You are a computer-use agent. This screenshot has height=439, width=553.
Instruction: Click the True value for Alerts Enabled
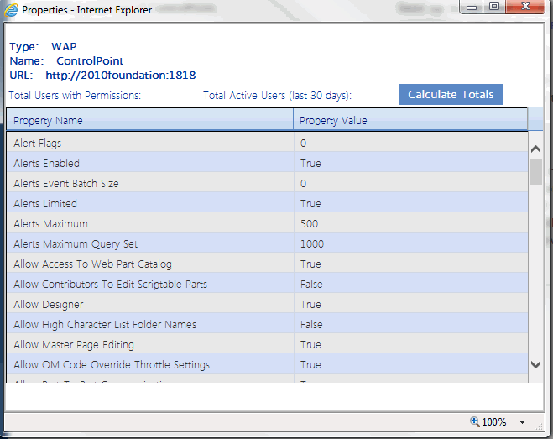point(310,164)
